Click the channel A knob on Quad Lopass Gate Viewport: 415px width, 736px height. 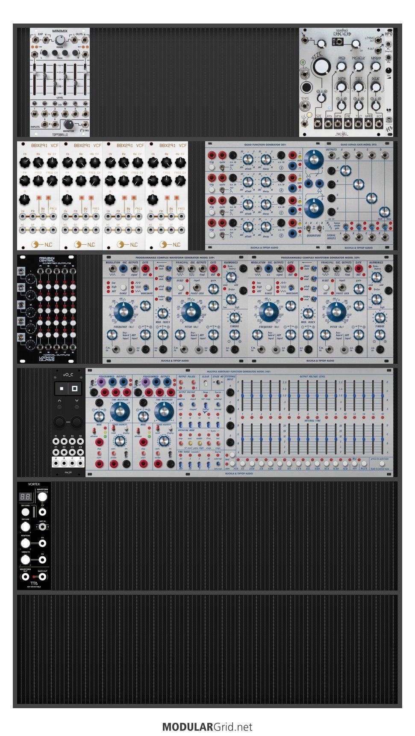tap(345, 171)
